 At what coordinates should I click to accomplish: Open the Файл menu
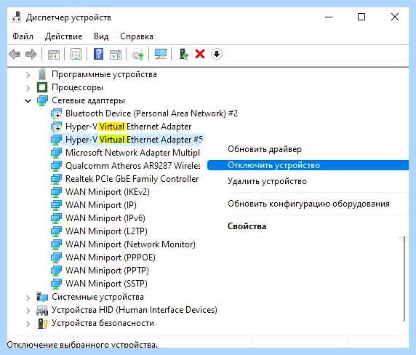(x=23, y=36)
